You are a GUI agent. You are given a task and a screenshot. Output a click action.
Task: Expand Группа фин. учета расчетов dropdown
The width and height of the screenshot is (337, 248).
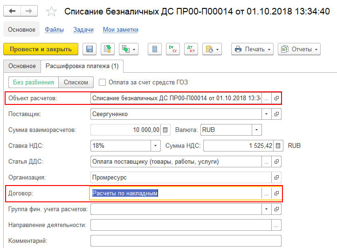tap(267, 209)
